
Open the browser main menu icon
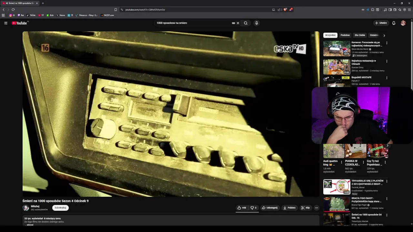click(x=409, y=10)
